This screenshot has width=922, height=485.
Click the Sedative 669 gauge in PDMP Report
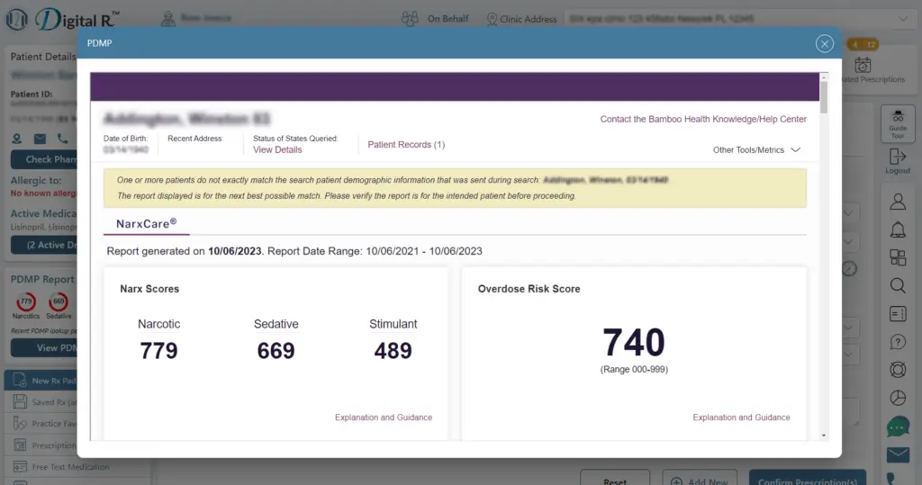coord(59,301)
